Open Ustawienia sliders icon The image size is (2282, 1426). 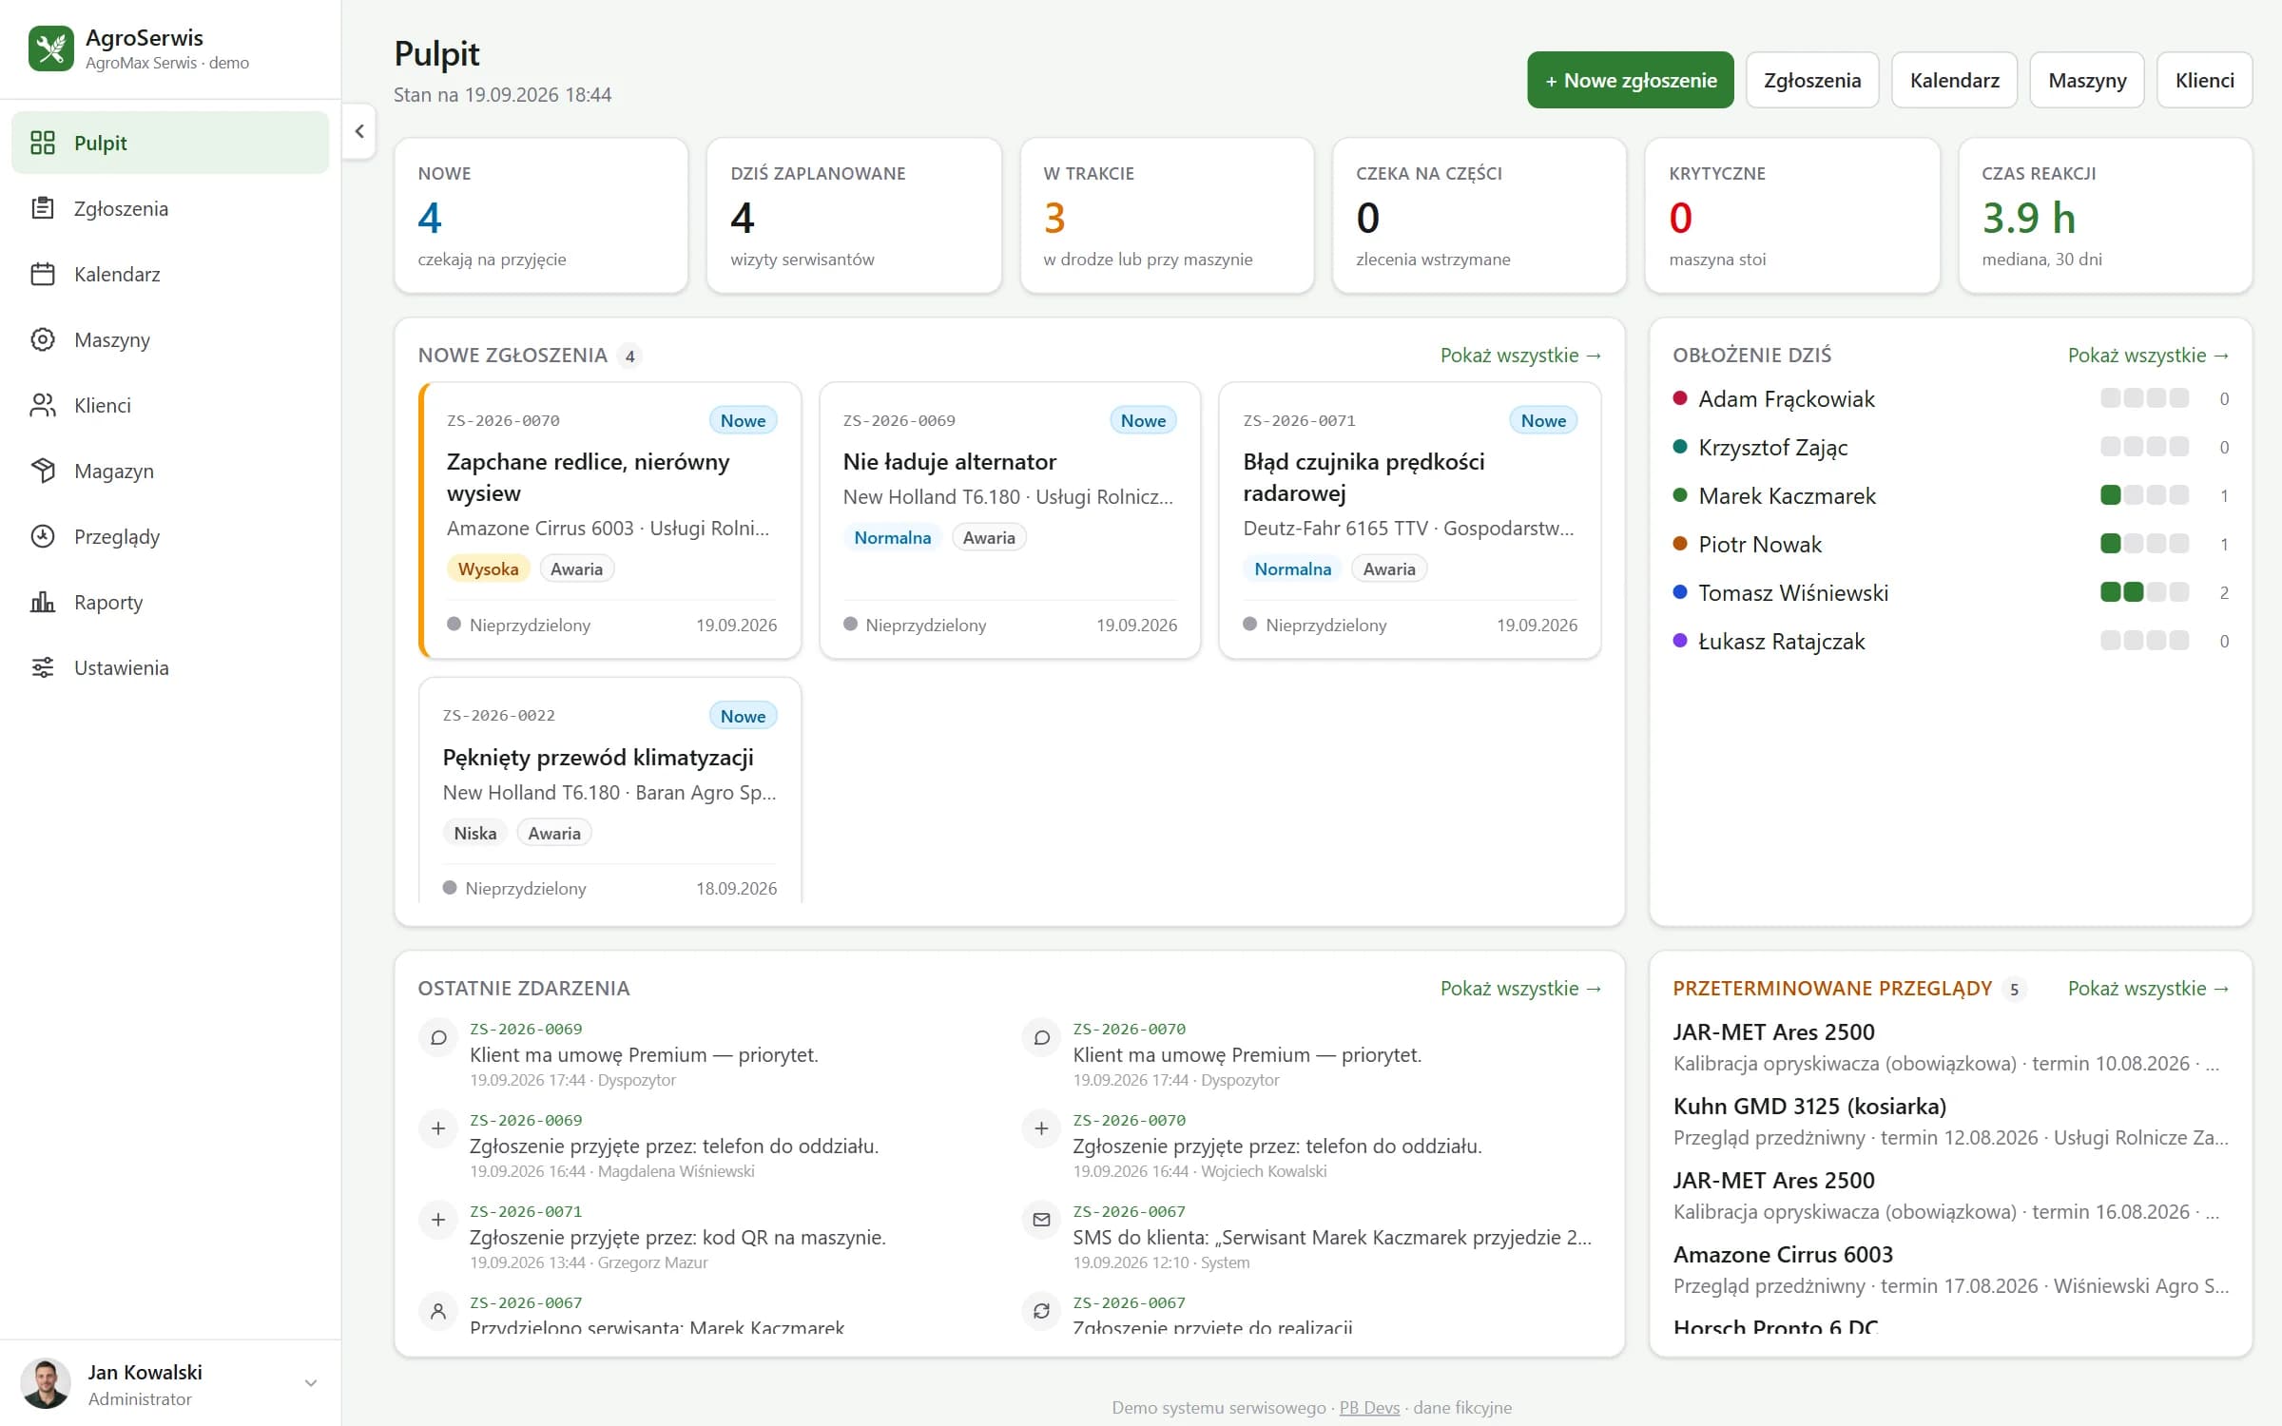pyautogui.click(x=43, y=667)
